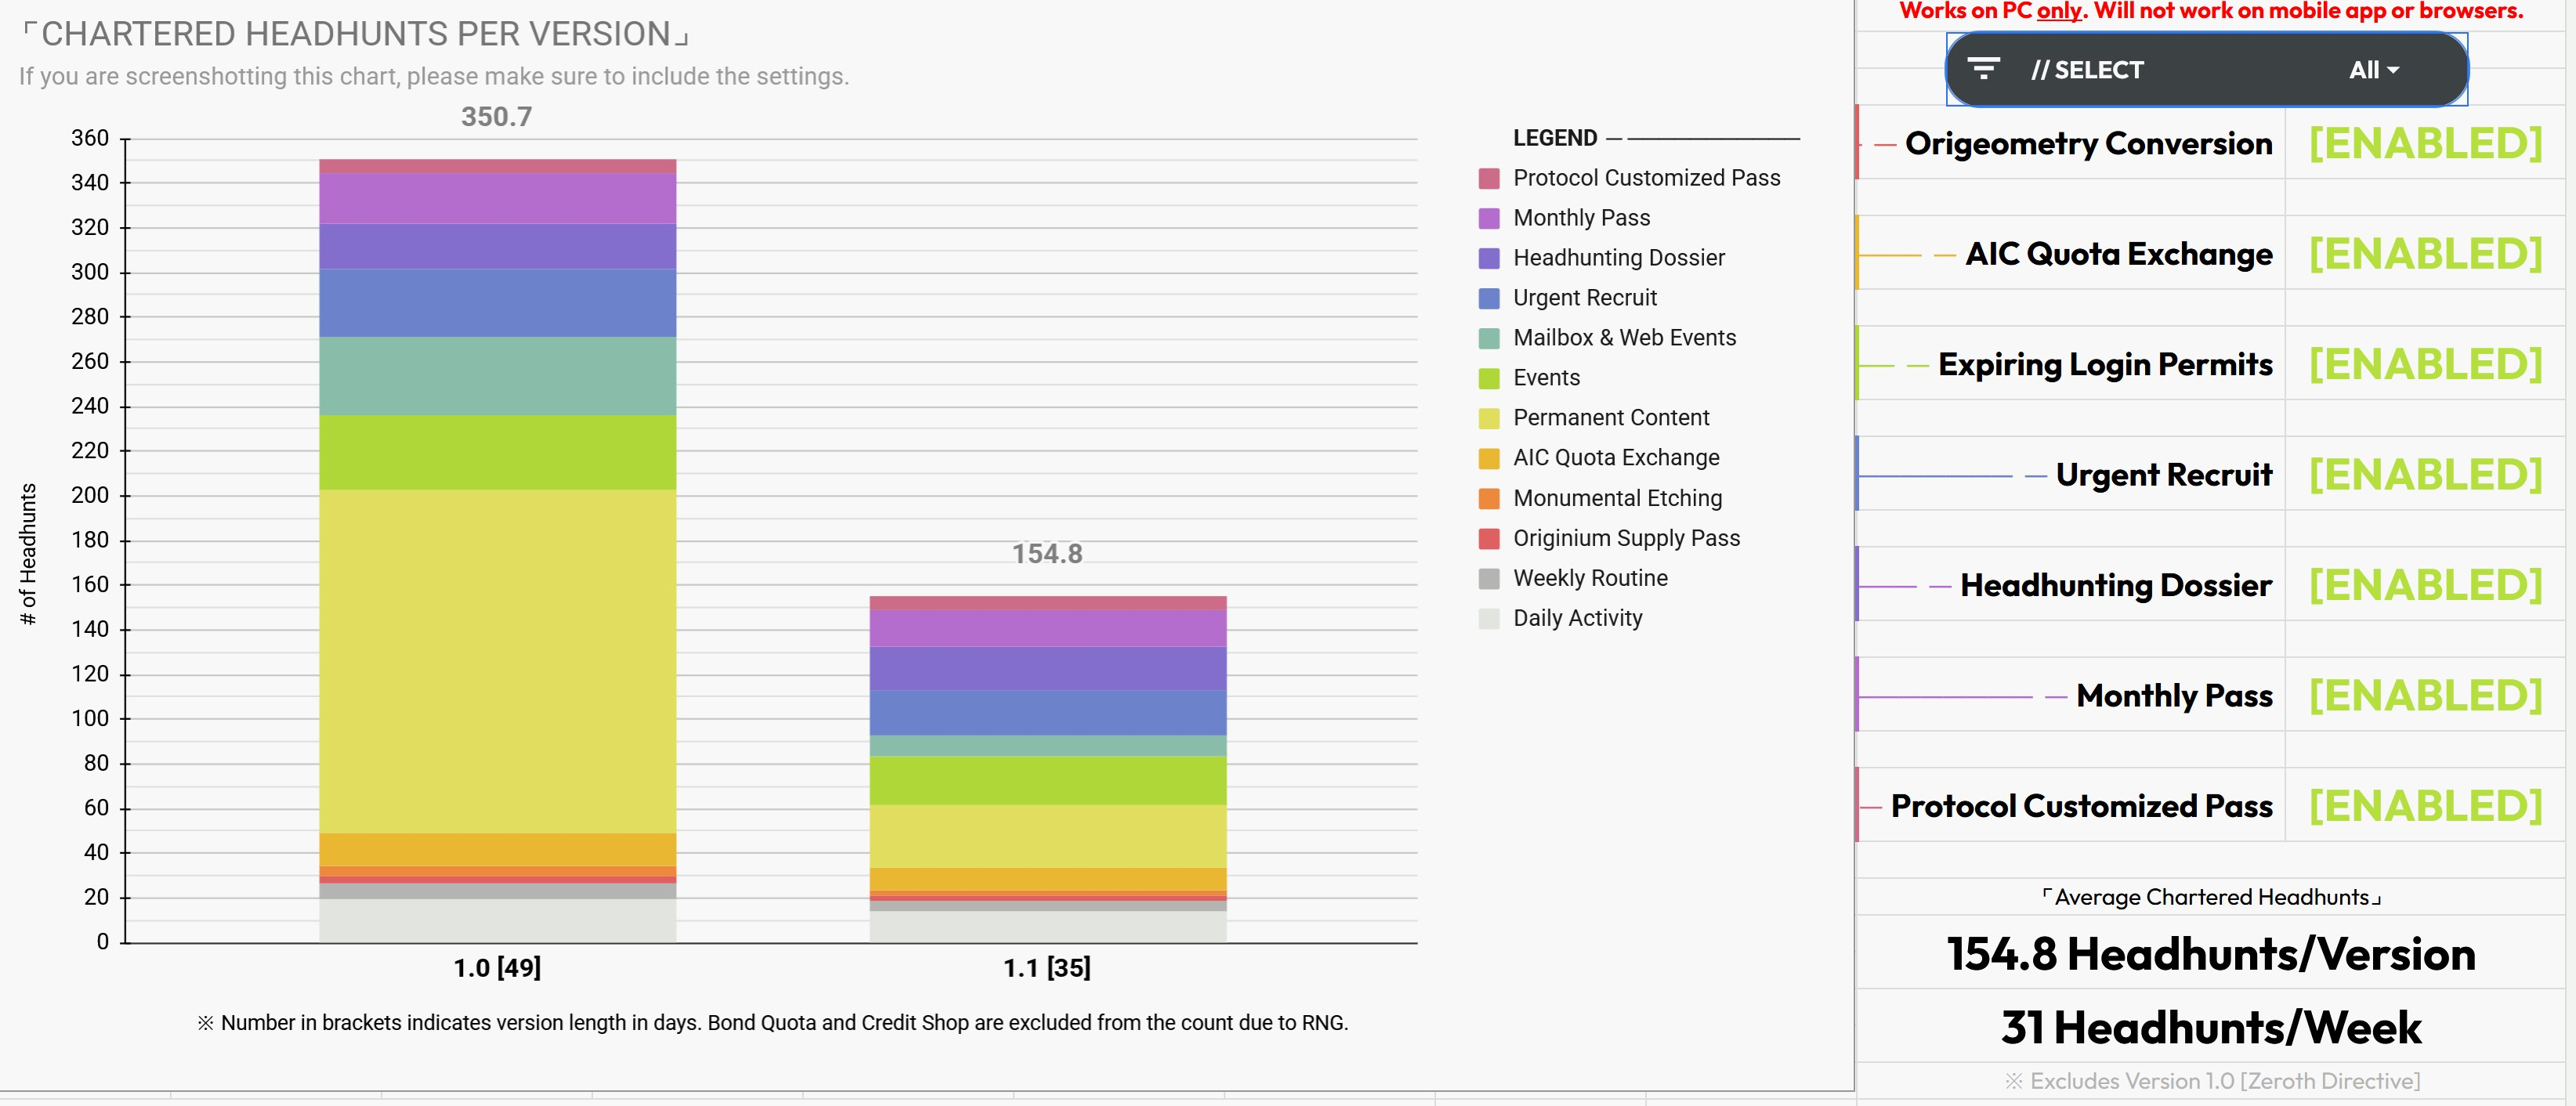Click the Monthly Pass legend swatch
The height and width of the screenshot is (1106, 2576).
(1489, 219)
